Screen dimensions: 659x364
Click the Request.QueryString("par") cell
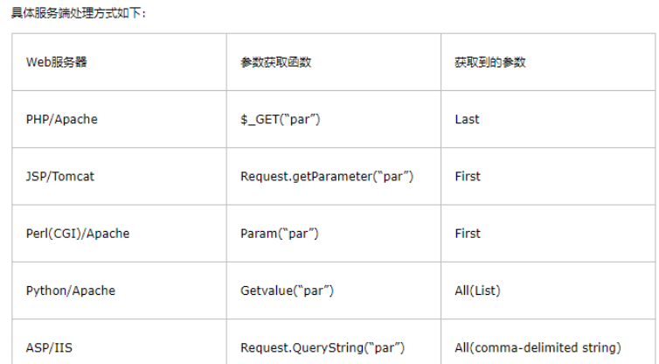pos(323,347)
